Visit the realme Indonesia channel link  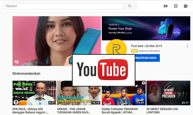click(149, 51)
